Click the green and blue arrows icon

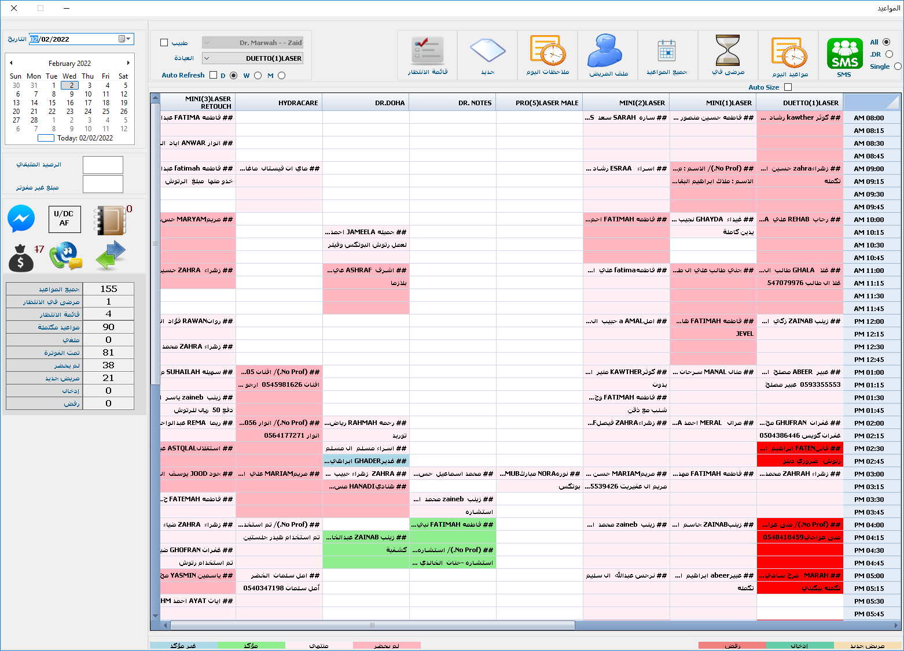coord(111,256)
